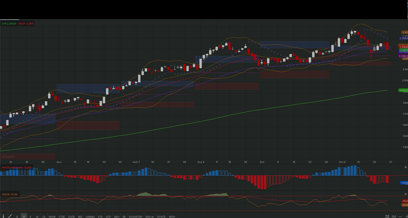Zoom in with the plus icon
The image size is (408, 218).
coord(406,216)
